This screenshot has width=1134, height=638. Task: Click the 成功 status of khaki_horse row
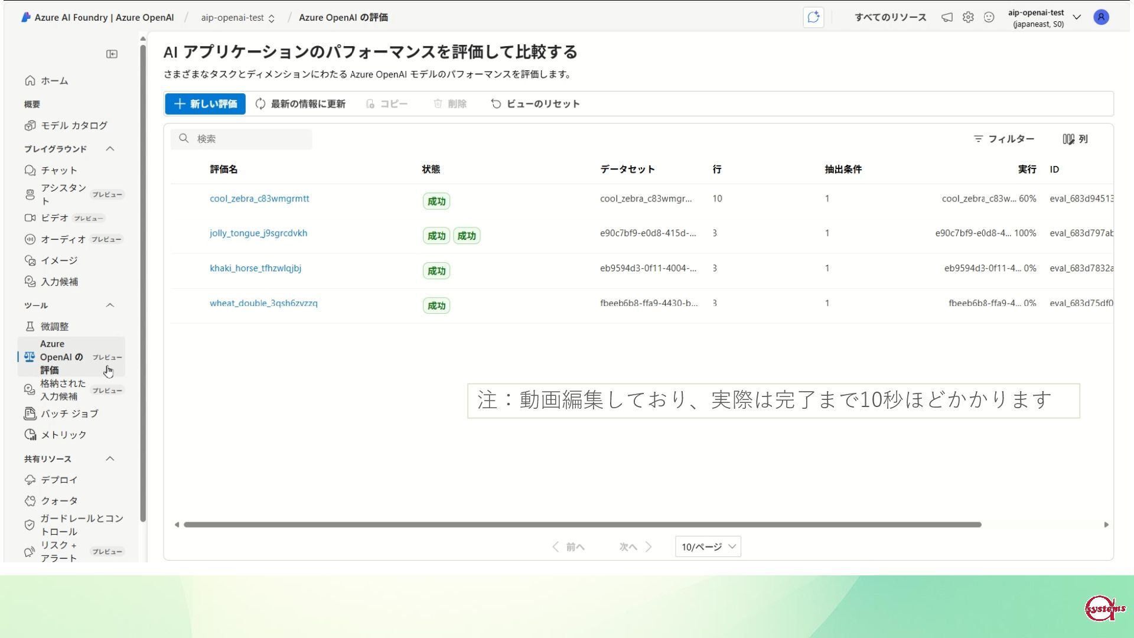click(x=436, y=271)
